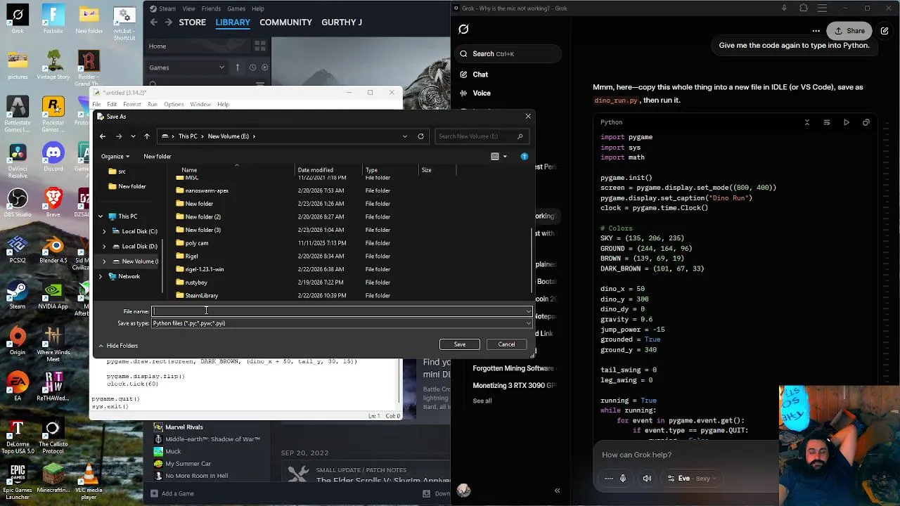The width and height of the screenshot is (900, 506).
Task: Open Grok conversation more options (three dots)
Action: point(816,31)
